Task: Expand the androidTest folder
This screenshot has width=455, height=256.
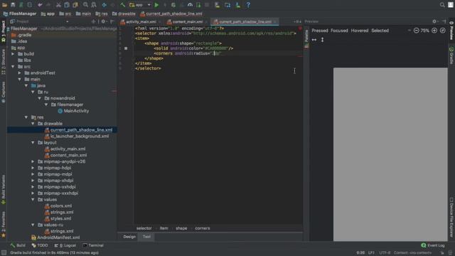Action: pos(19,73)
